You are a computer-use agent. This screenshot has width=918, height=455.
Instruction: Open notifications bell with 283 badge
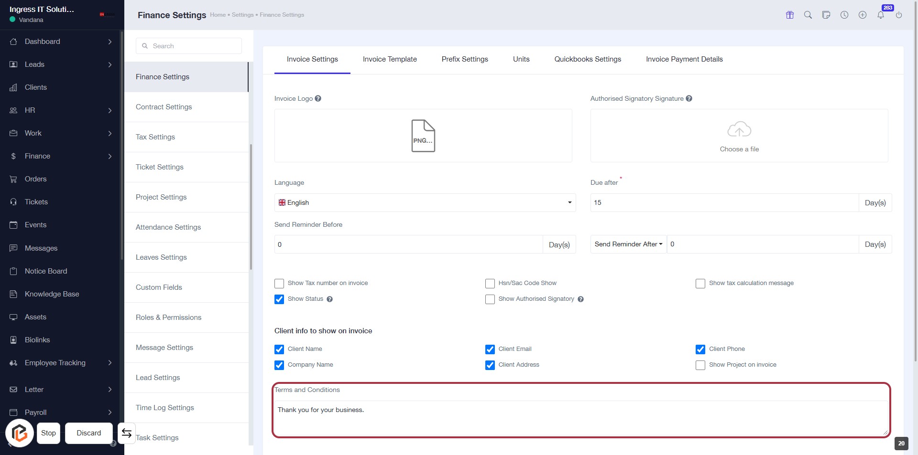coord(880,15)
